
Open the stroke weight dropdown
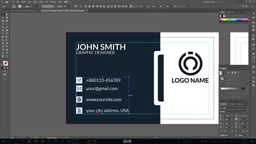40,6
